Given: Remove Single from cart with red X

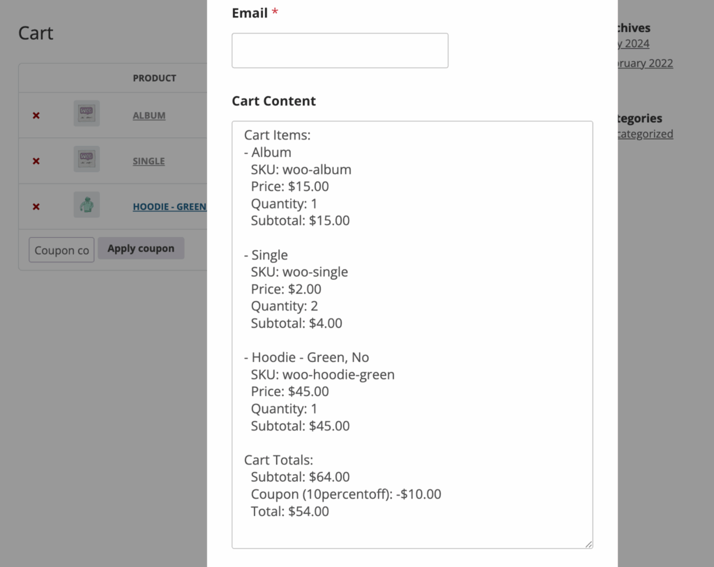Looking at the screenshot, I should 36,161.
